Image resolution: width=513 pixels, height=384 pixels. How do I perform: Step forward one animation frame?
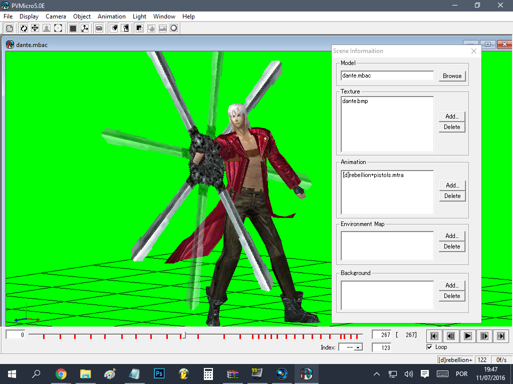tap(484, 336)
